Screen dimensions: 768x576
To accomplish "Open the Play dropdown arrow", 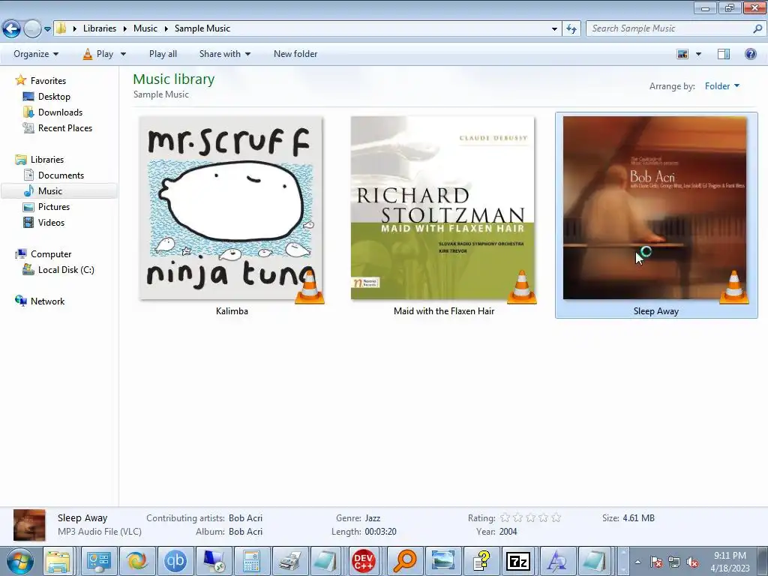I will (123, 54).
